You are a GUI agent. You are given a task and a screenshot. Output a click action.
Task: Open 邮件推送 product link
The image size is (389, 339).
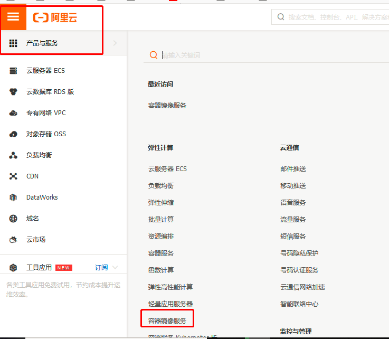point(293,169)
